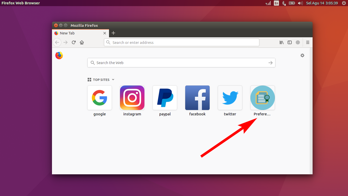The image size is (348, 196).
Task: Open the Library toolbar icon
Action: pyautogui.click(x=282, y=42)
